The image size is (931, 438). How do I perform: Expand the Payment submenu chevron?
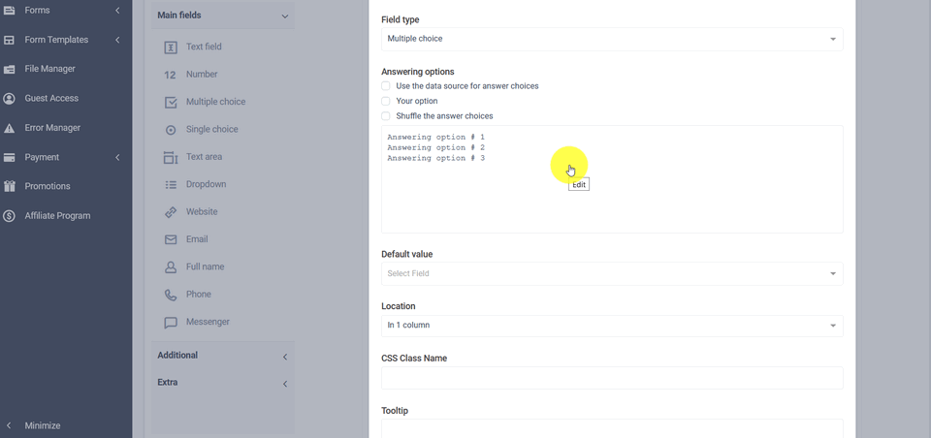[117, 157]
